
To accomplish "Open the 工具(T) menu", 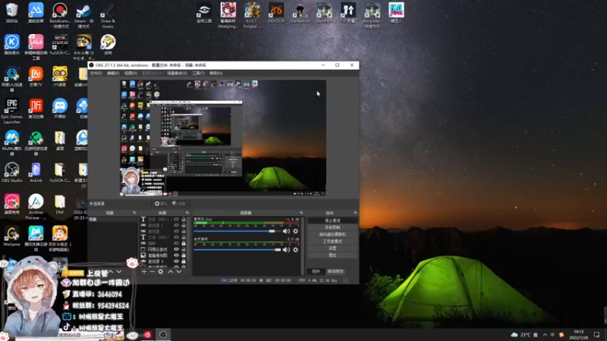I will tap(198, 73).
